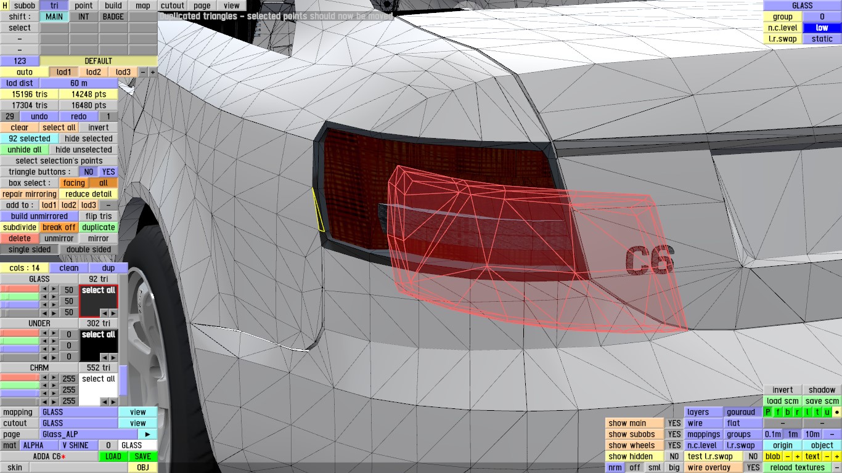Change the n.c.level value low
The image size is (842, 473).
822,28
